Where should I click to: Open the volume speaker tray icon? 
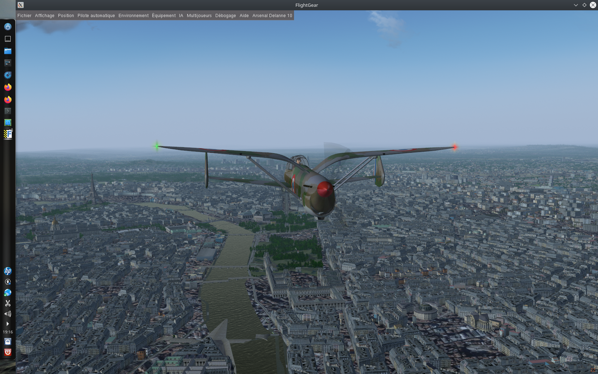point(8,314)
